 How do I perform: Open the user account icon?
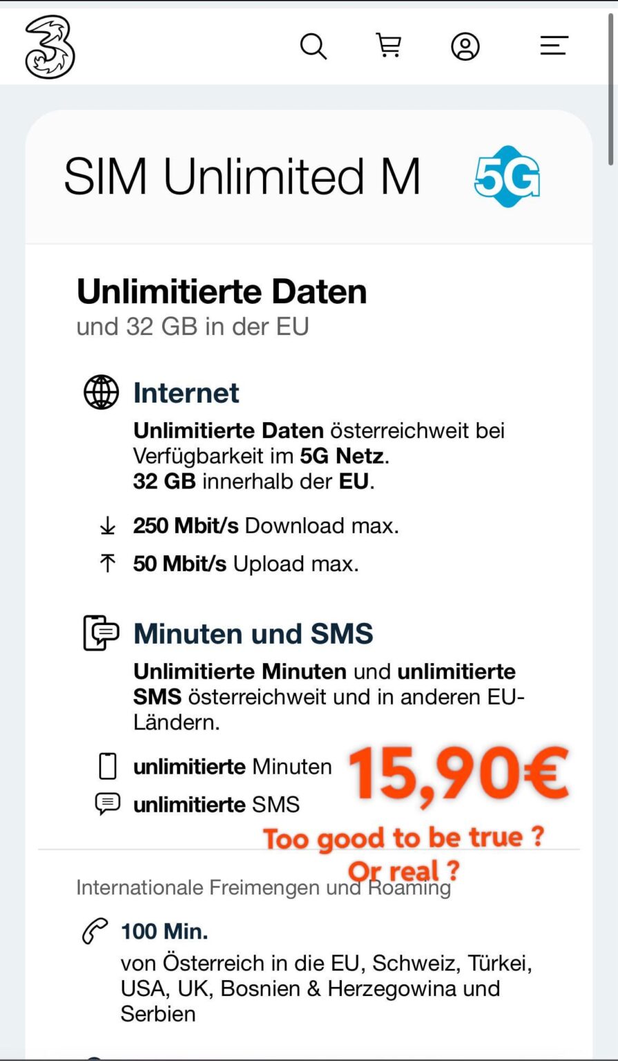click(465, 46)
